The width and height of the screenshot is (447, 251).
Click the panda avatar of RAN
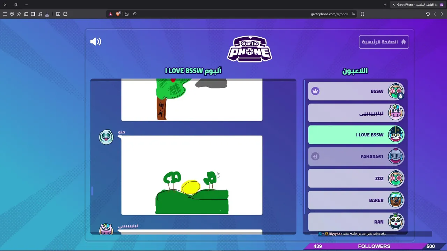pos(396,222)
